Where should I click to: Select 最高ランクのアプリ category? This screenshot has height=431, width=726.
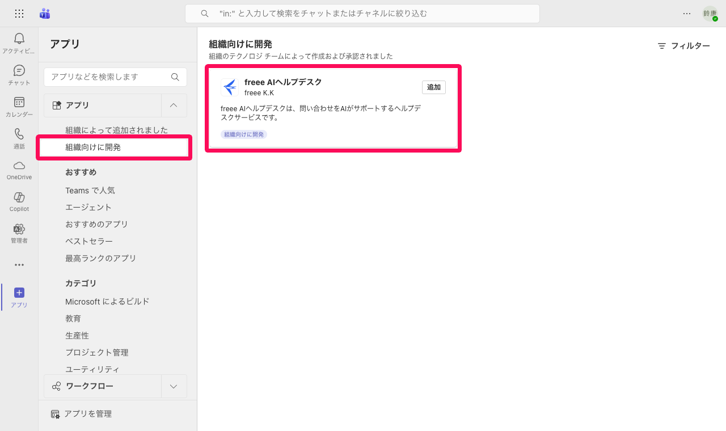tap(101, 259)
